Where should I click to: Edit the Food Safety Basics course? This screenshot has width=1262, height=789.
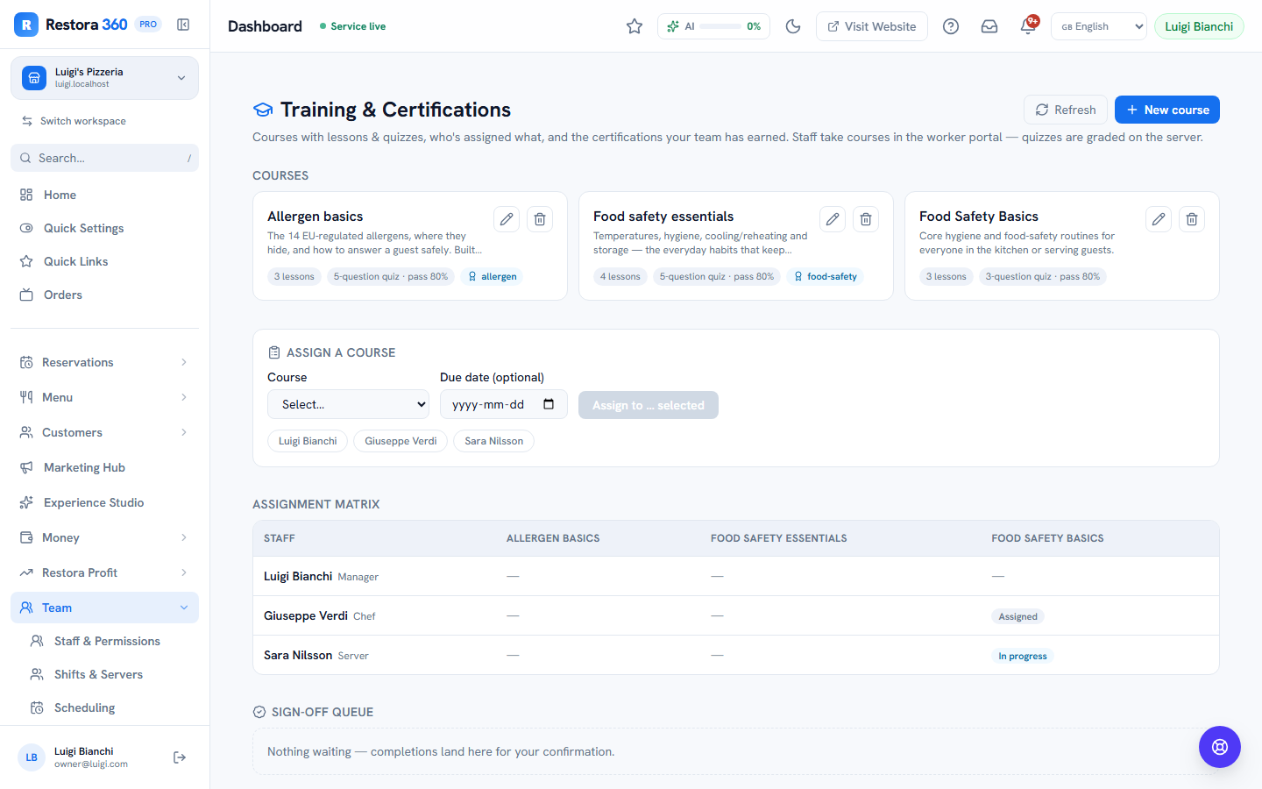[1159, 219]
